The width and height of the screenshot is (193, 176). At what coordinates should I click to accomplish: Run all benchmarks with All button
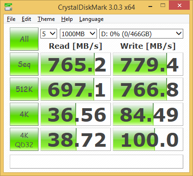pyautogui.click(x=24, y=39)
